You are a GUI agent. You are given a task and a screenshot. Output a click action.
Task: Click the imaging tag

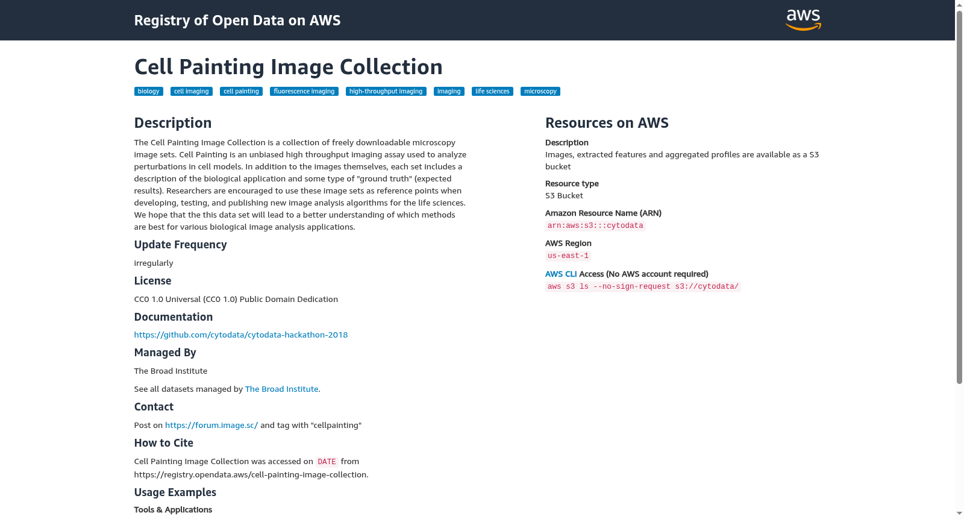tap(449, 92)
